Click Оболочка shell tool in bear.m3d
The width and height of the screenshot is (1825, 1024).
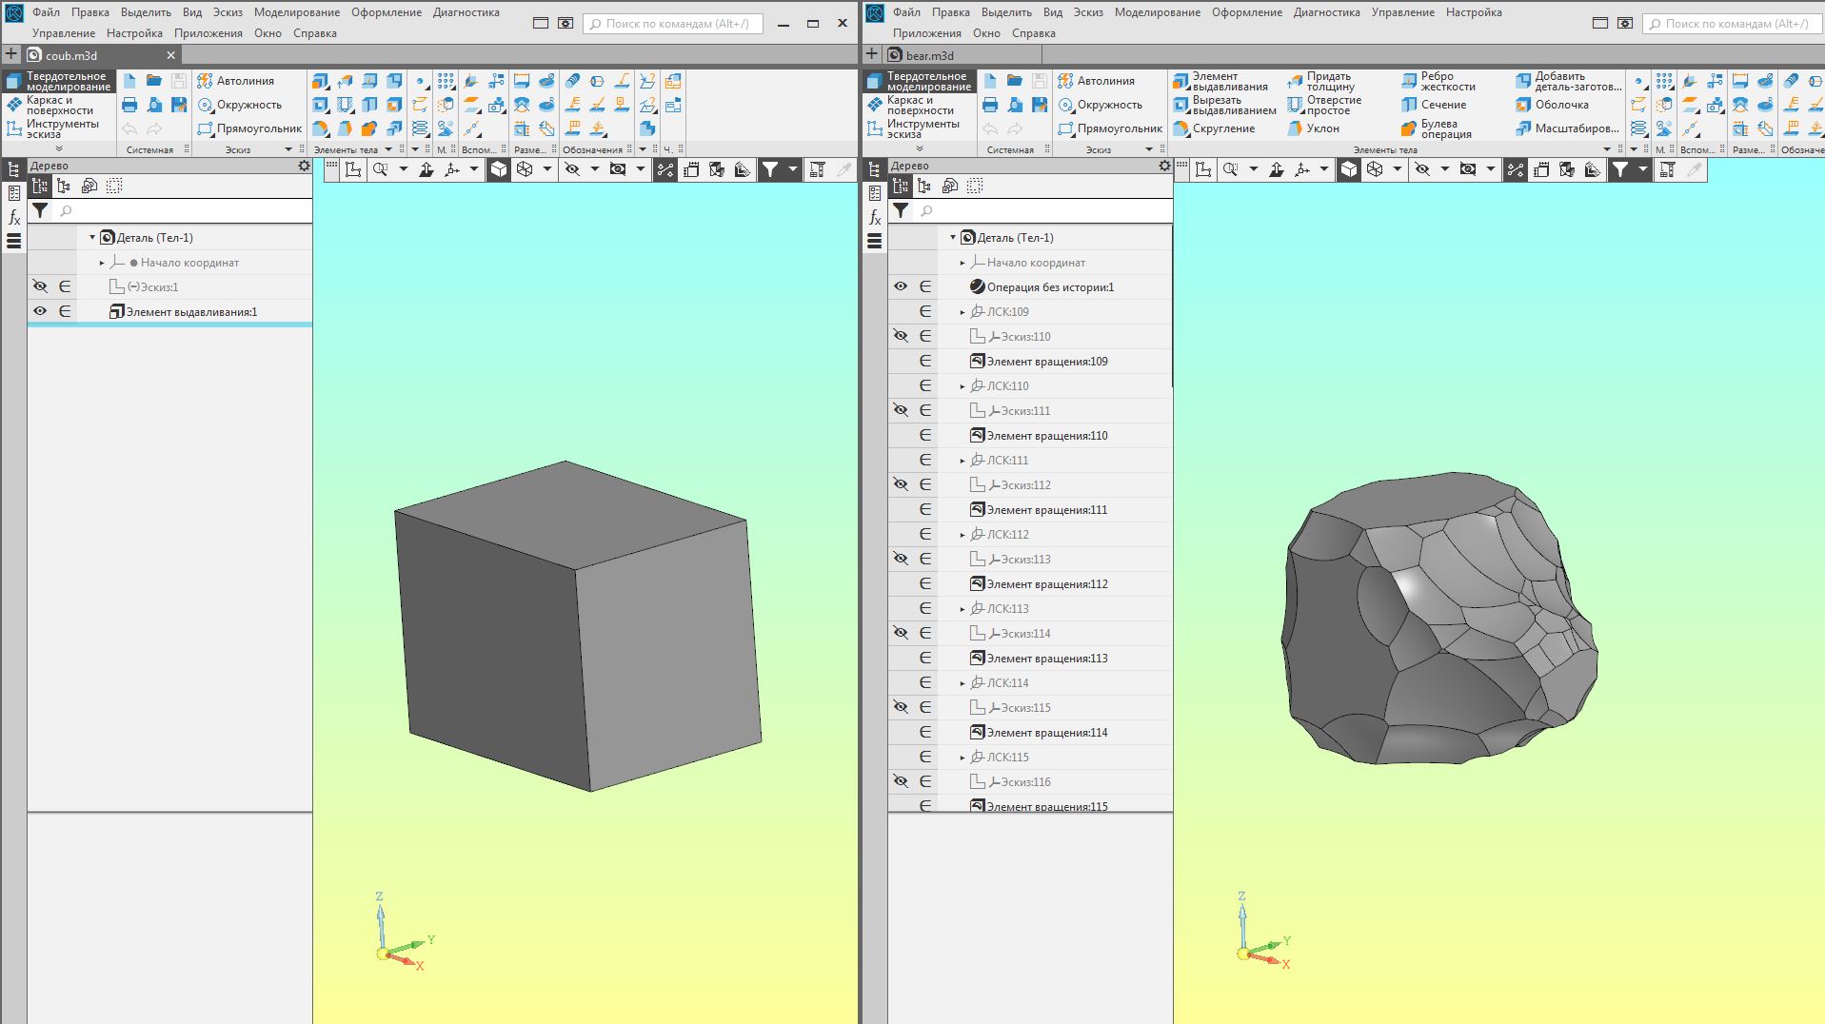pyautogui.click(x=1552, y=105)
